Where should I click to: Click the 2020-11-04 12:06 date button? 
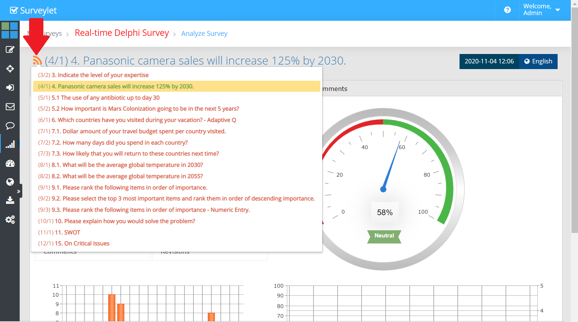click(489, 62)
